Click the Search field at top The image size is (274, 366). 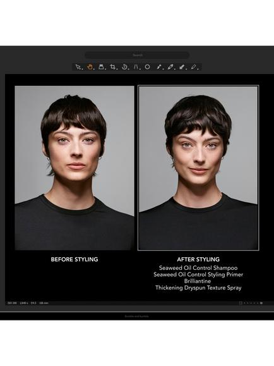coord(137,55)
